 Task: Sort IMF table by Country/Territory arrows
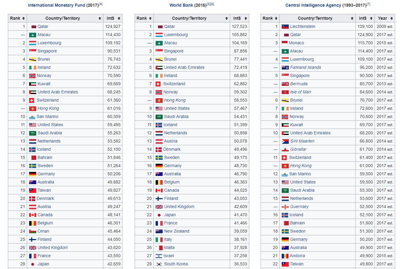click(x=100, y=18)
